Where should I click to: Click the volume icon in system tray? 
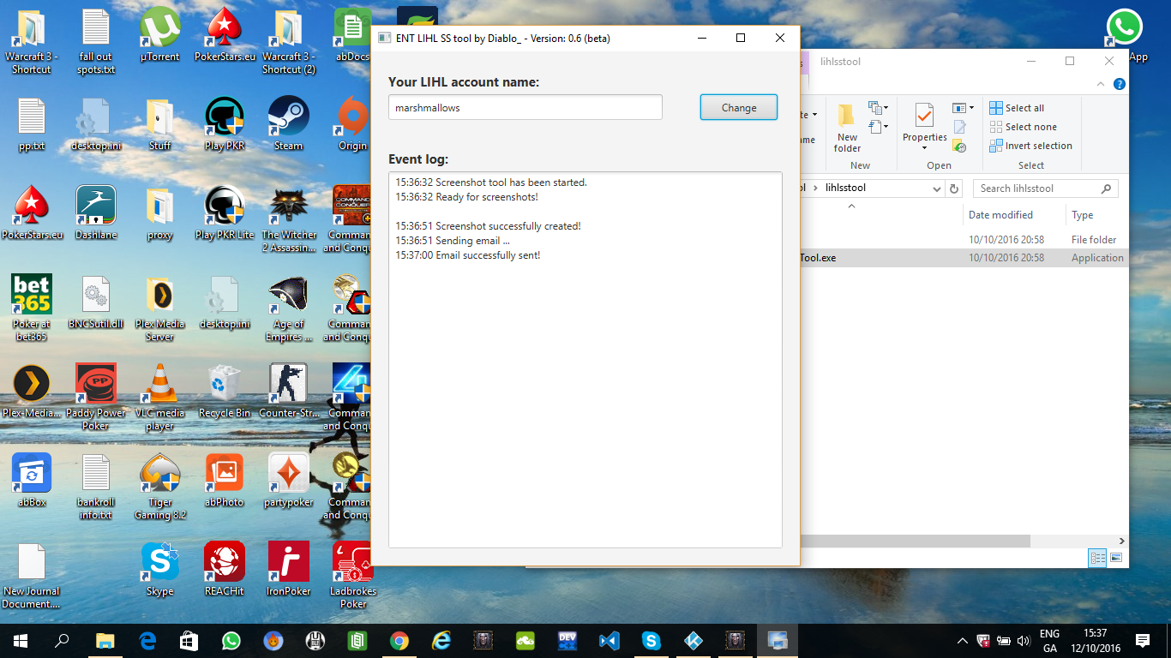click(x=1024, y=640)
